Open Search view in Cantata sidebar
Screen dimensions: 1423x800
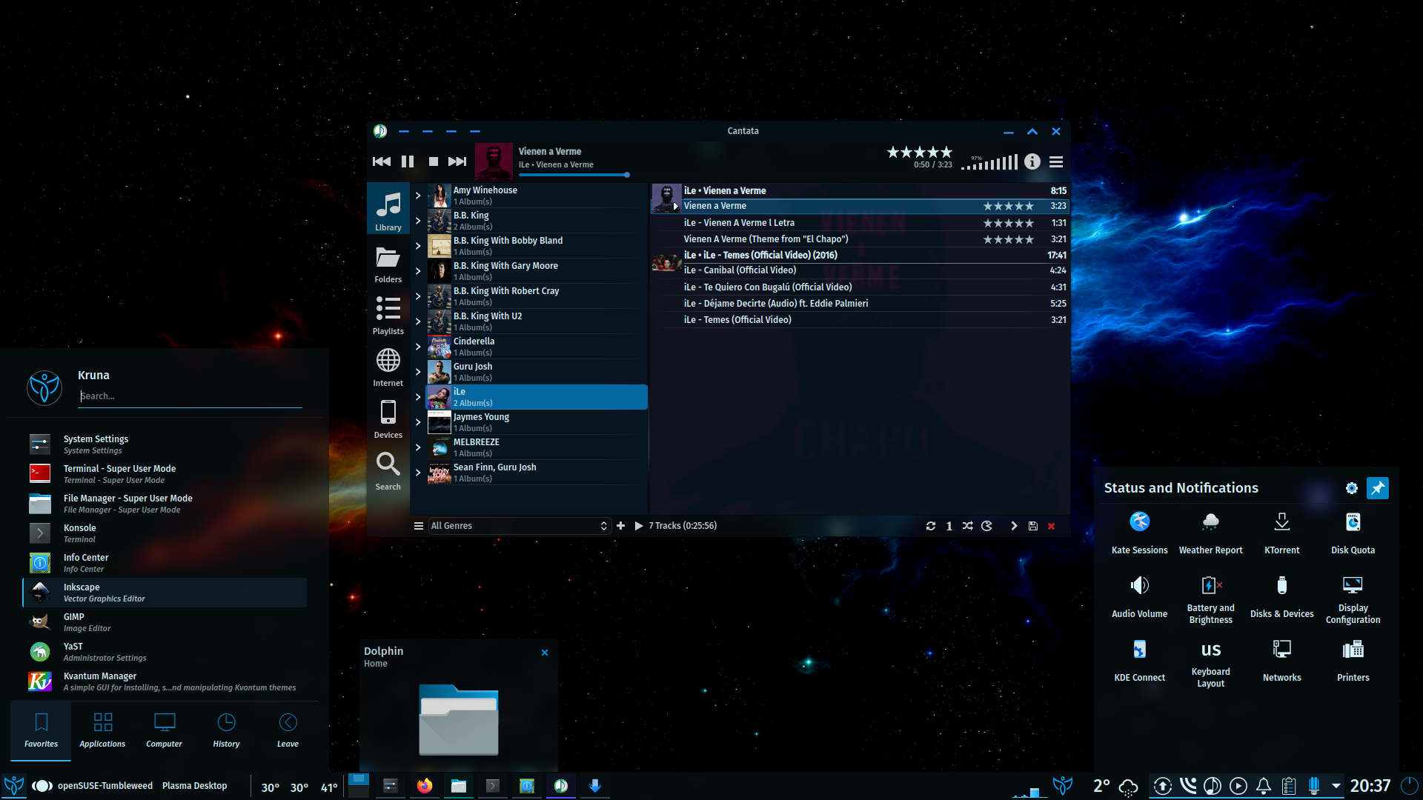point(388,470)
